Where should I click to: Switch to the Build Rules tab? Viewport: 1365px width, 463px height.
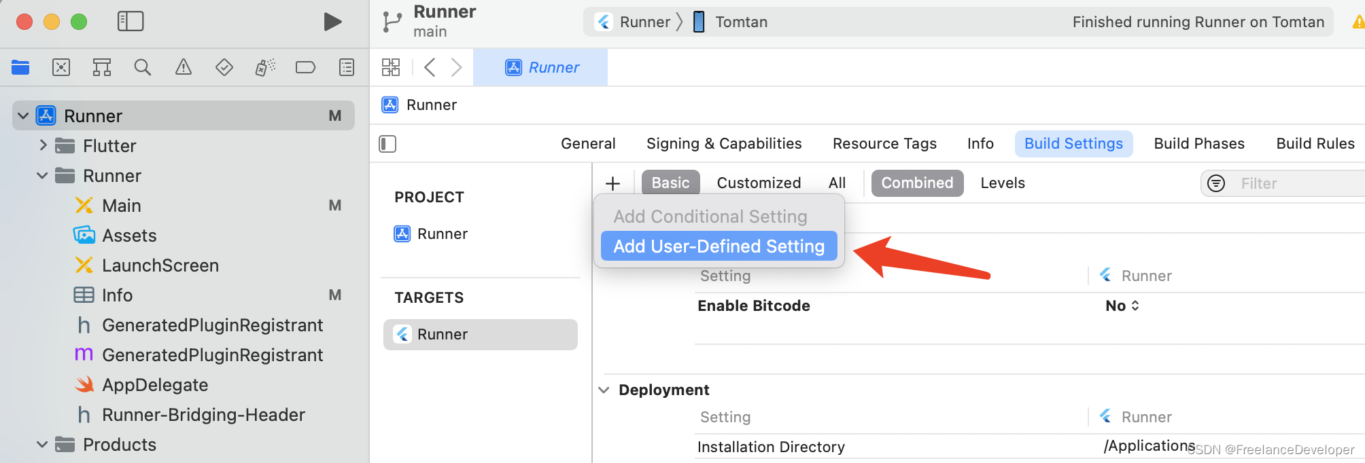(x=1315, y=144)
